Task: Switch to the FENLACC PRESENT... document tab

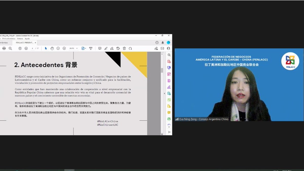Action: (x=25, y=43)
